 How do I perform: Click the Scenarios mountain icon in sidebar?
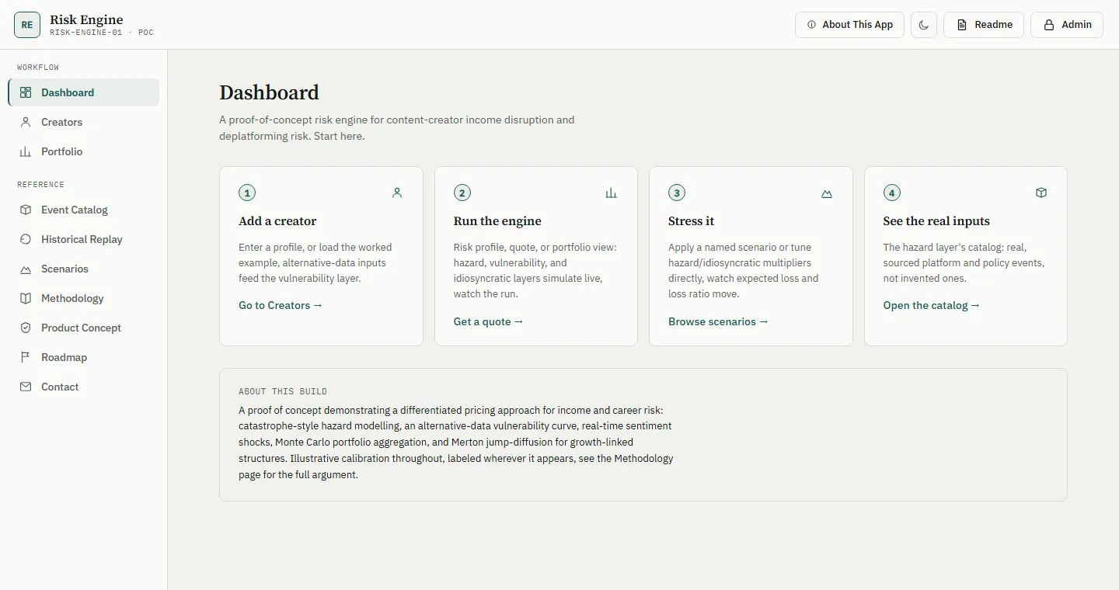coord(26,269)
